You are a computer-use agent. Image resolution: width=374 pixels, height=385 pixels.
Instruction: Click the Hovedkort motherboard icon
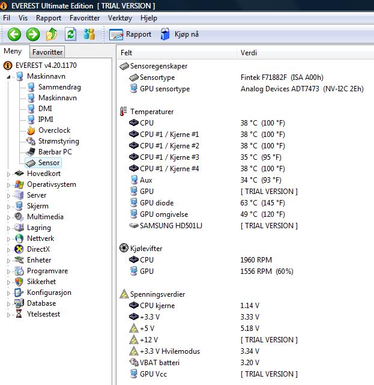pyautogui.click(x=19, y=174)
